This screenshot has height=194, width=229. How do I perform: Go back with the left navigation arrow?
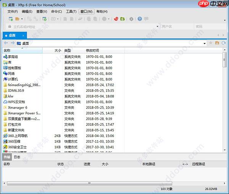6,43
